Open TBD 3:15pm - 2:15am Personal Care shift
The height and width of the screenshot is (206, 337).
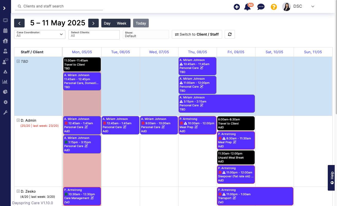pos(217,104)
